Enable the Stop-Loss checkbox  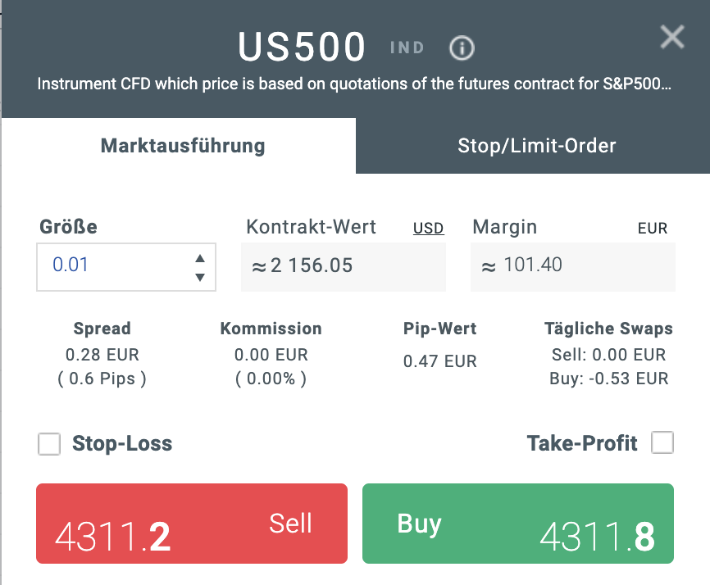(x=50, y=445)
